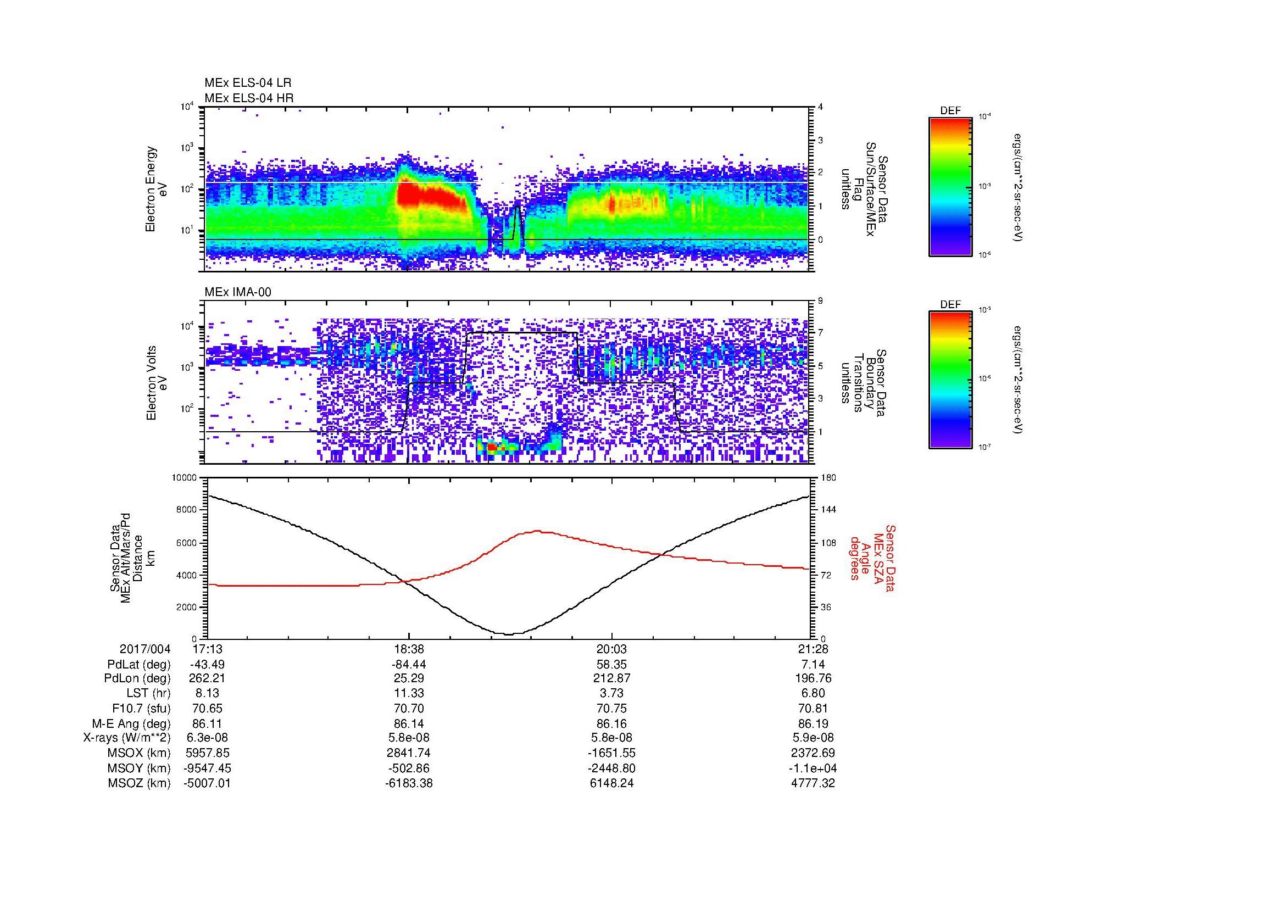
Task: Click the 180 degree SZA axis label
Action: [x=829, y=478]
